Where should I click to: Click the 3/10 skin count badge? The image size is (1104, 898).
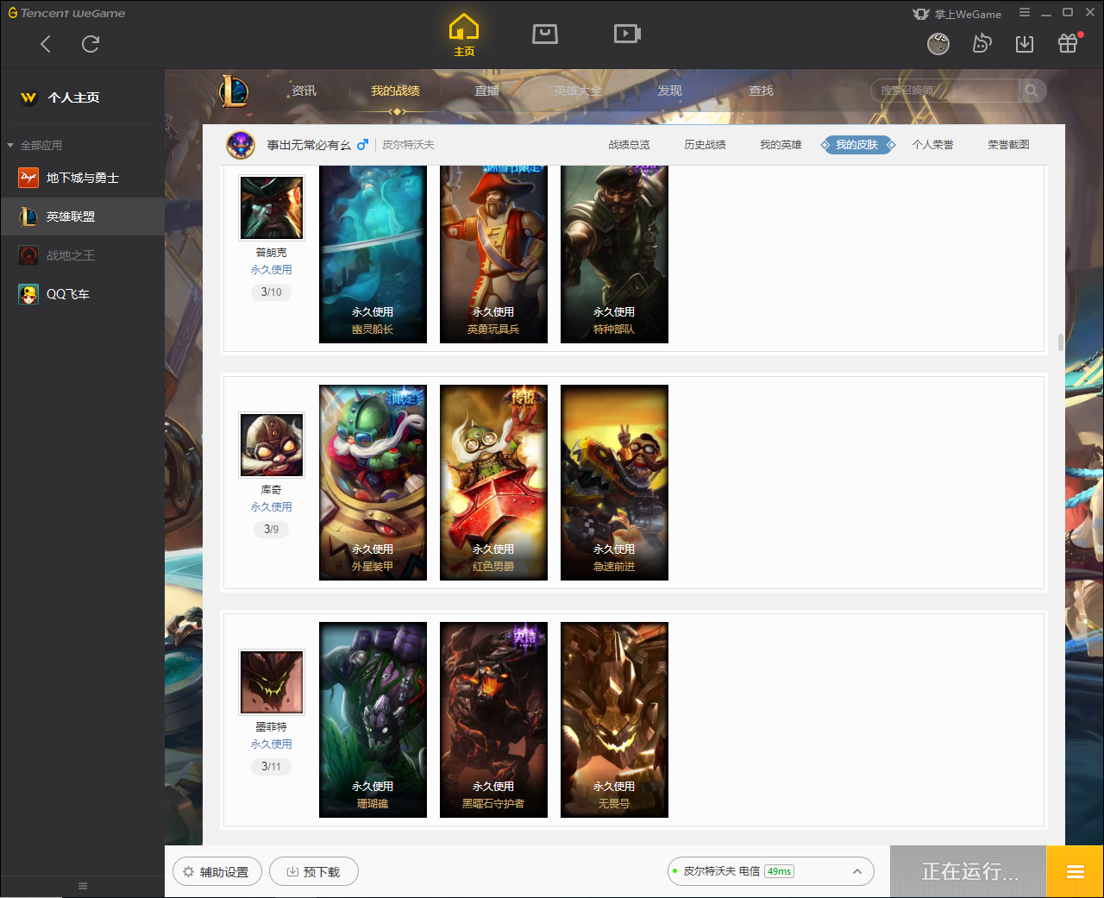coord(272,292)
